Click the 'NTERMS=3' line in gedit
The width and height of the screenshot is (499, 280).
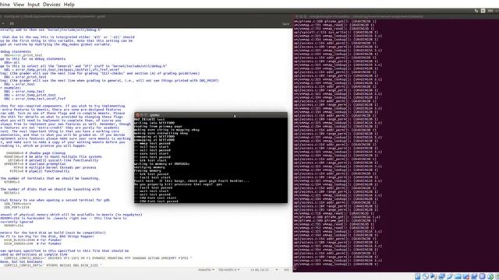(x=12, y=182)
